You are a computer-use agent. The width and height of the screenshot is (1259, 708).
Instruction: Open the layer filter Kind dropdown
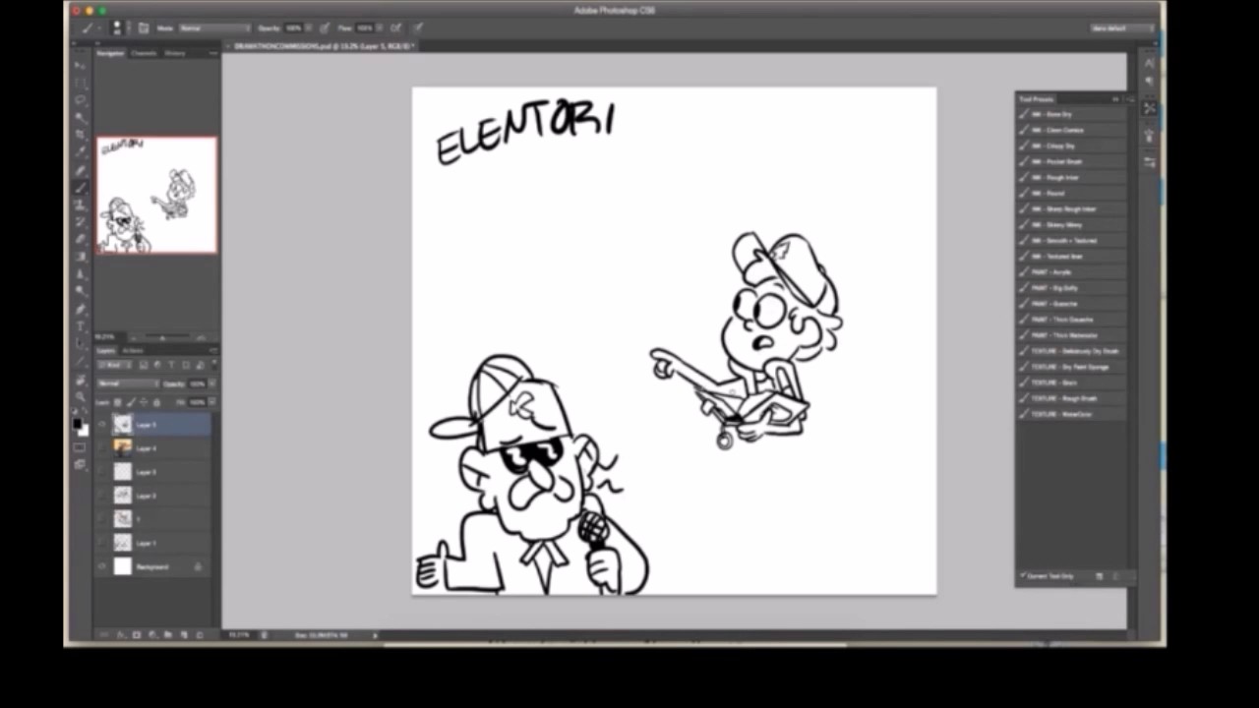click(114, 366)
